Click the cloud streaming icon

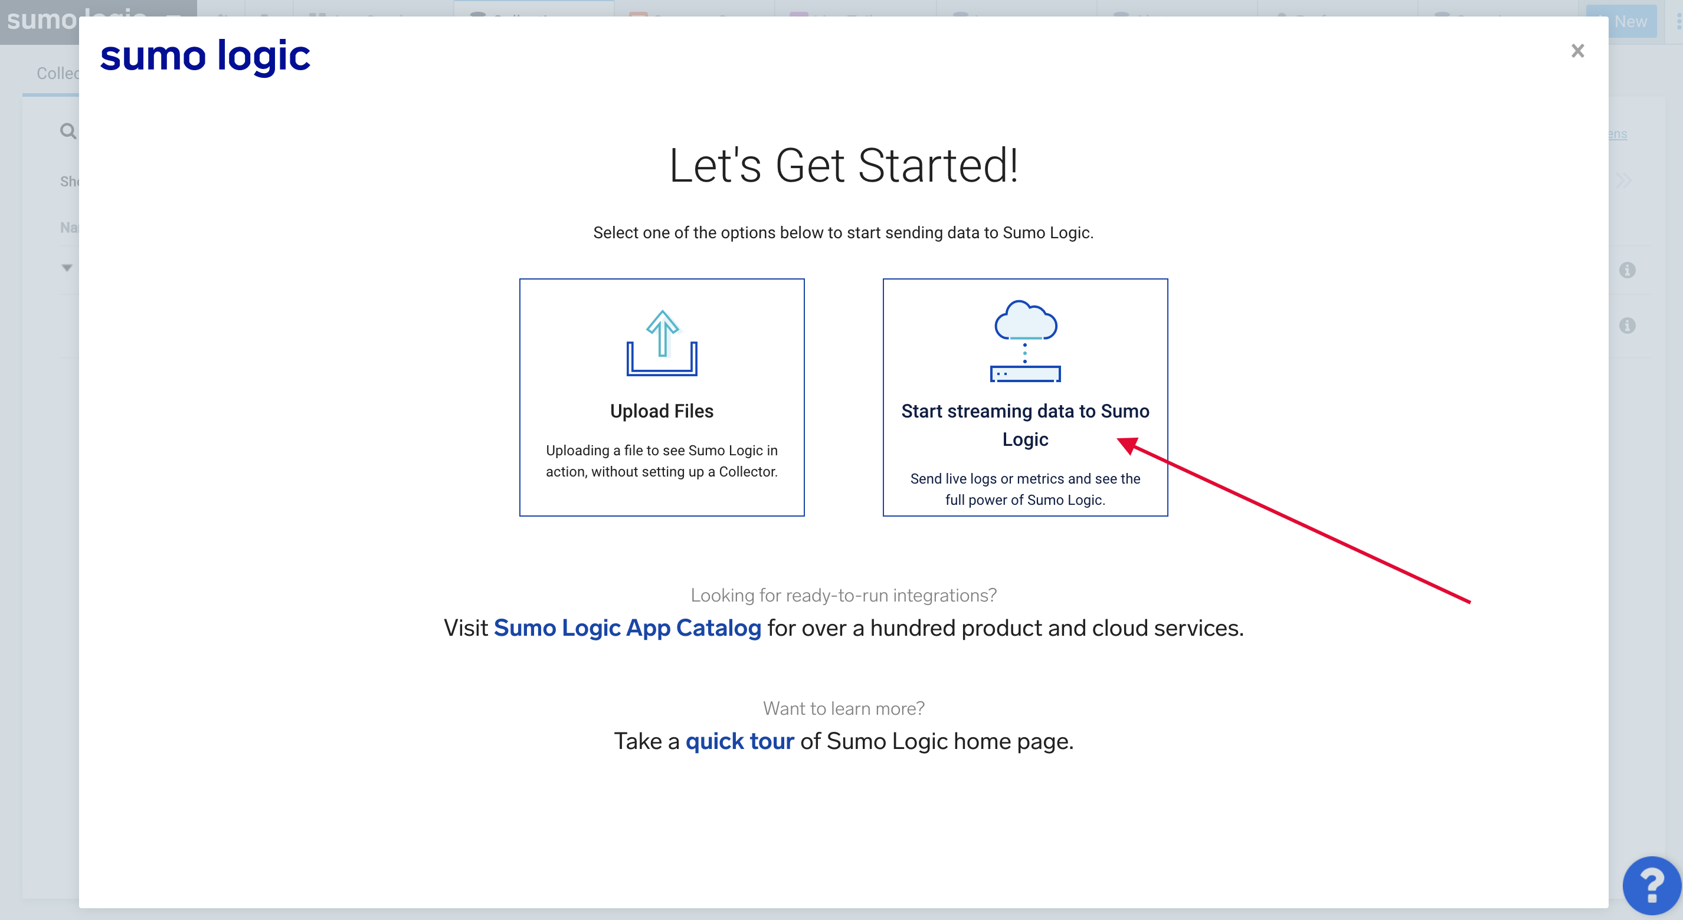(x=1024, y=341)
